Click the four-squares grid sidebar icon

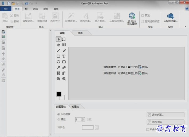[3, 80]
